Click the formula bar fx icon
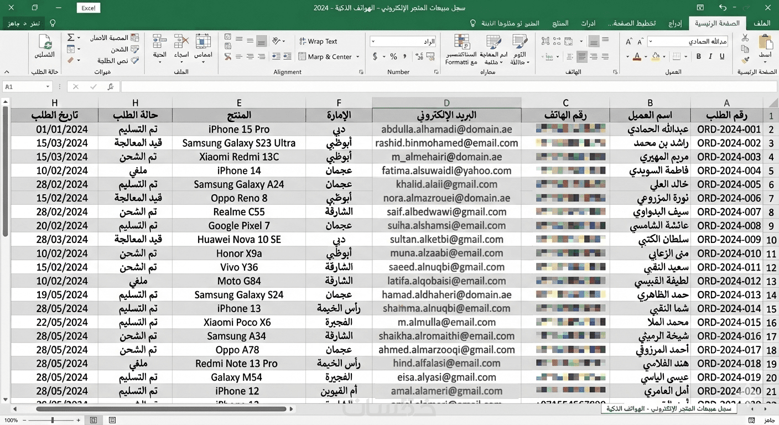779x425 pixels. tap(111, 87)
